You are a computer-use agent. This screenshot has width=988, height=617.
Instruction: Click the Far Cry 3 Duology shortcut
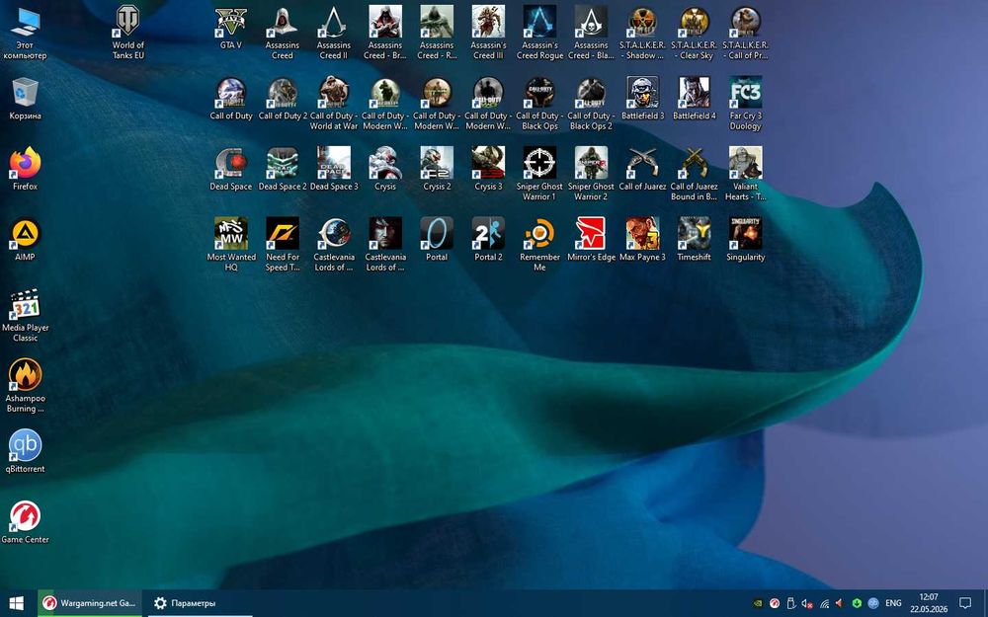tap(745, 104)
